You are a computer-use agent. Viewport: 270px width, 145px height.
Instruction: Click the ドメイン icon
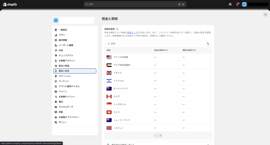(x=56, y=91)
